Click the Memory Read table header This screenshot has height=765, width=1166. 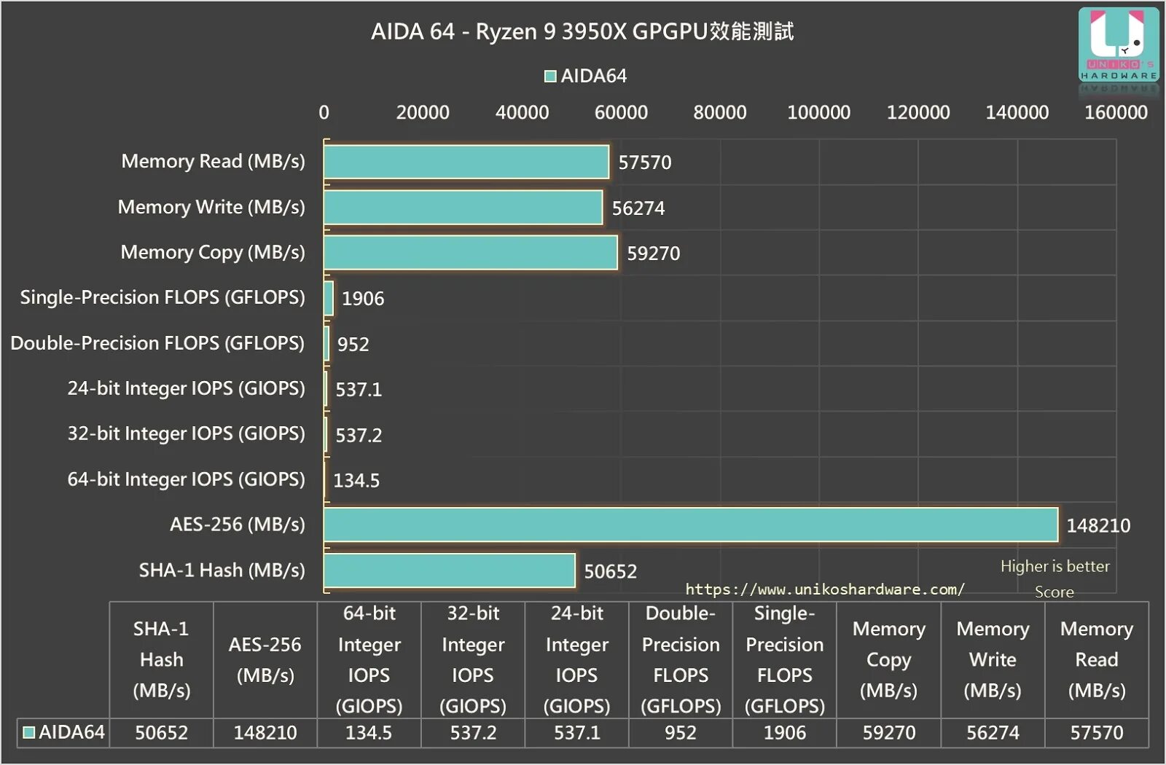tap(1097, 659)
